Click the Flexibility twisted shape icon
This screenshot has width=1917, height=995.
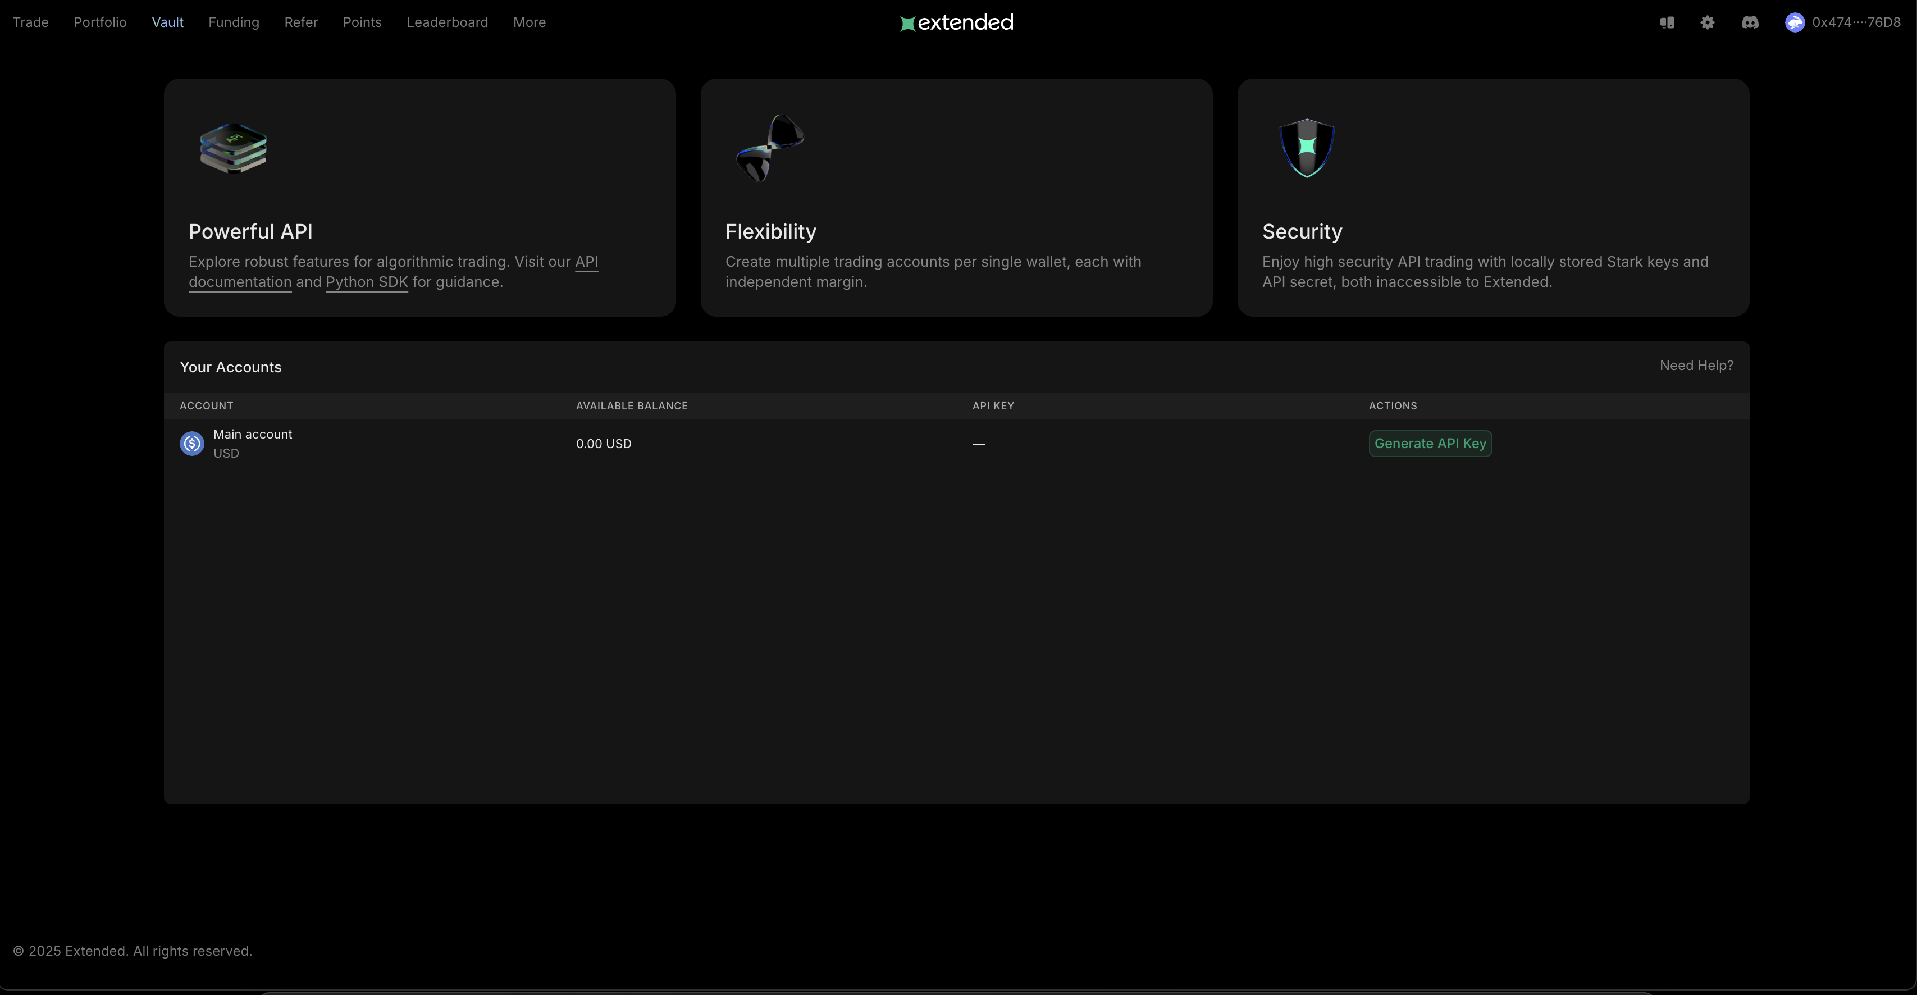tap(769, 147)
